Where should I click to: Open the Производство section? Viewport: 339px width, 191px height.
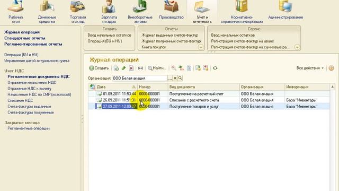171,10
